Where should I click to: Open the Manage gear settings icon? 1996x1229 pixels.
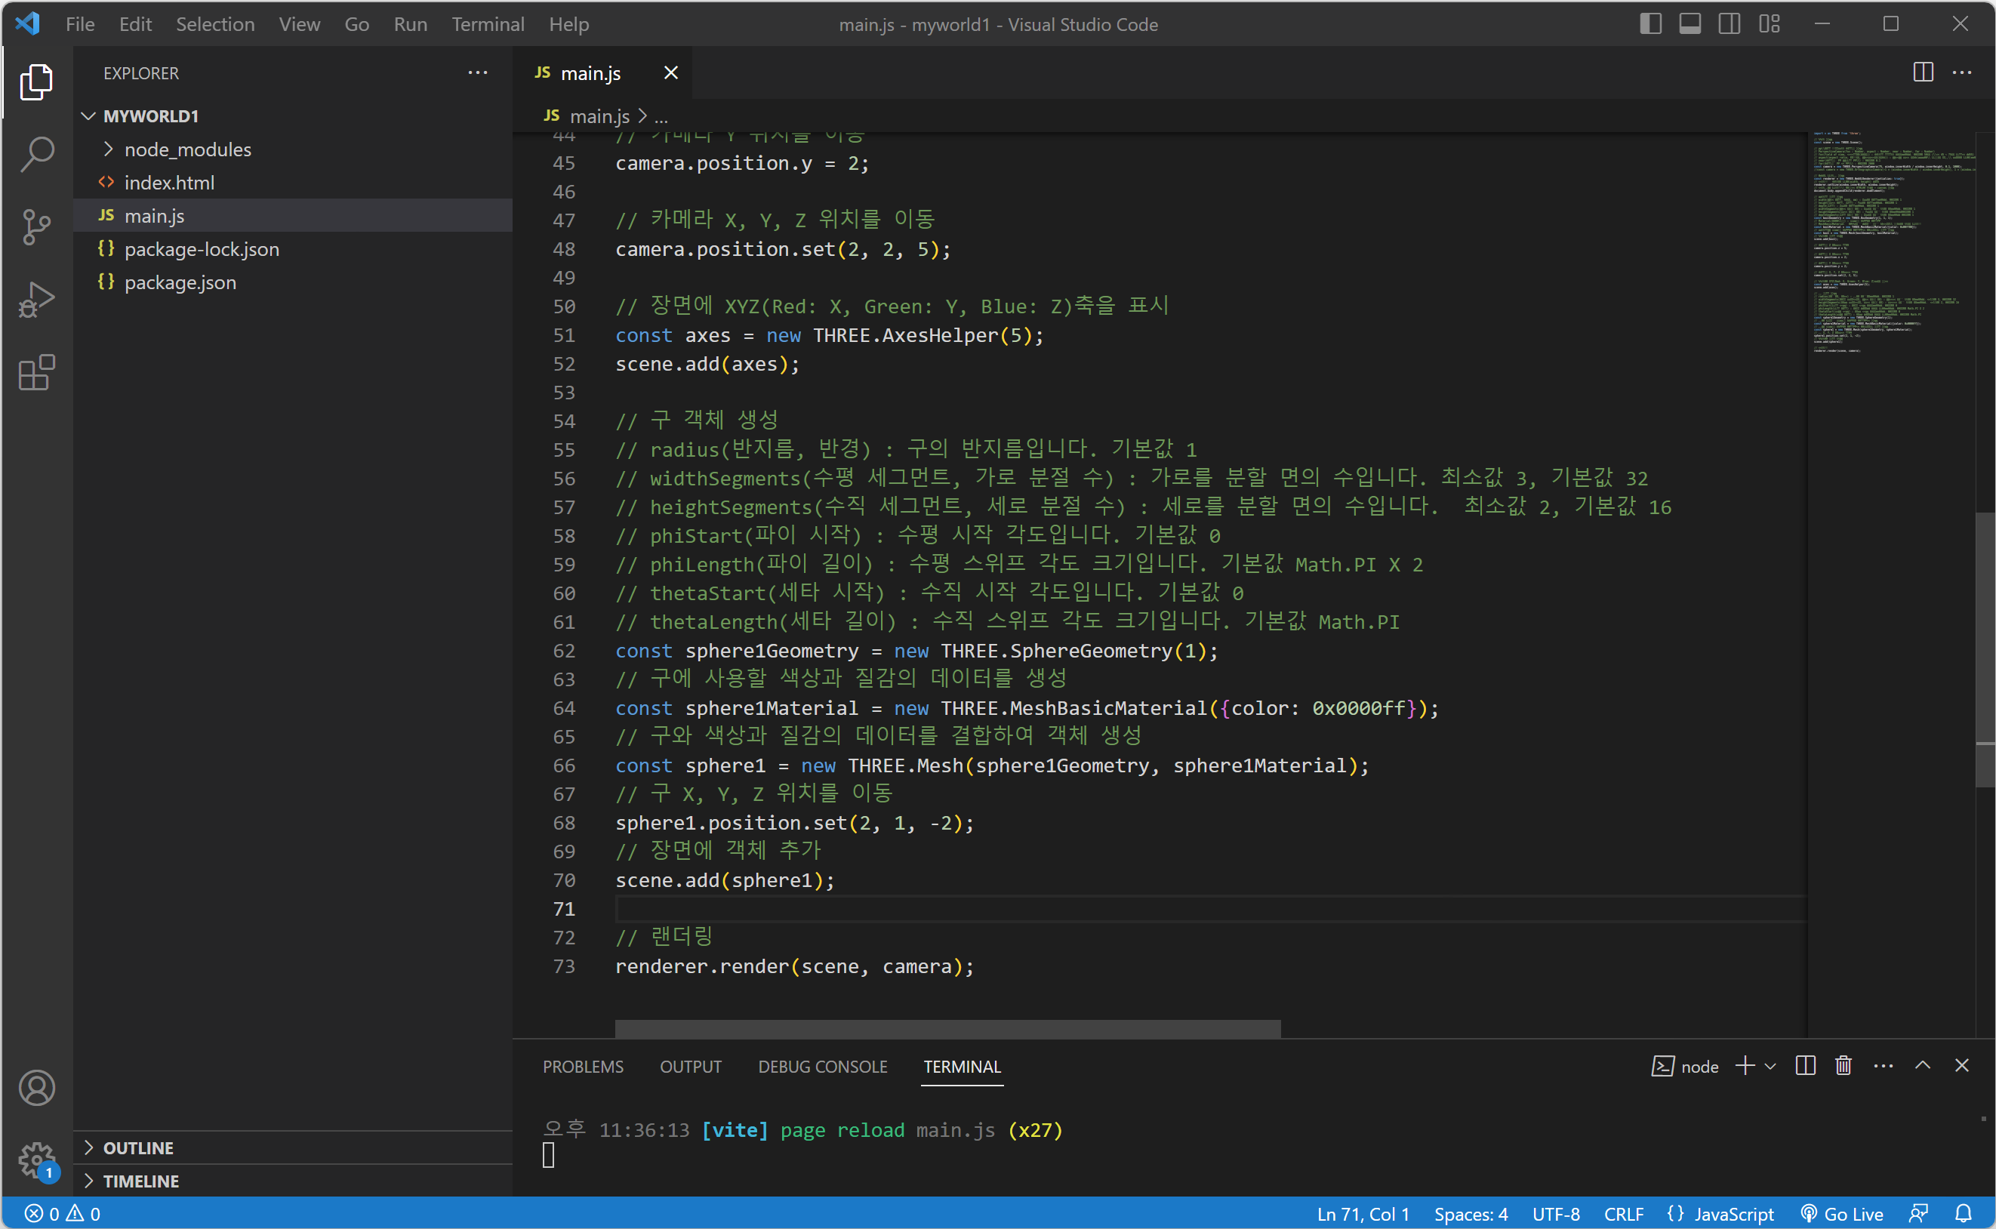click(36, 1160)
